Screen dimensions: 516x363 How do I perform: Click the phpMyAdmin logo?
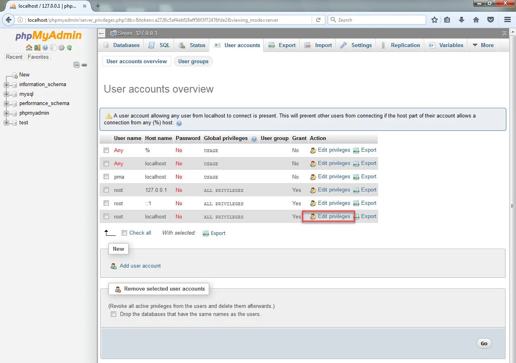(x=48, y=36)
